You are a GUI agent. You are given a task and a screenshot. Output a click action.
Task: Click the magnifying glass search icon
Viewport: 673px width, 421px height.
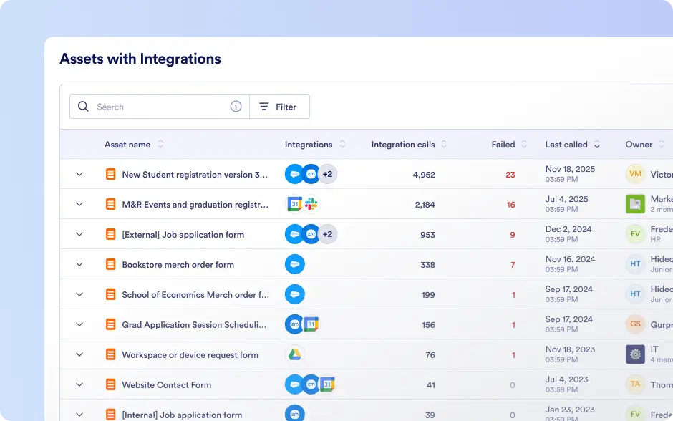(83, 107)
